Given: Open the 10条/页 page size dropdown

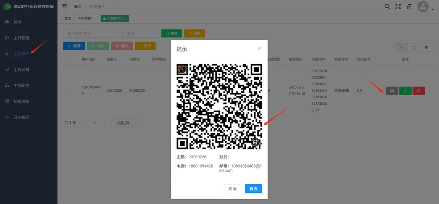Looking at the screenshot, I should click(125, 123).
